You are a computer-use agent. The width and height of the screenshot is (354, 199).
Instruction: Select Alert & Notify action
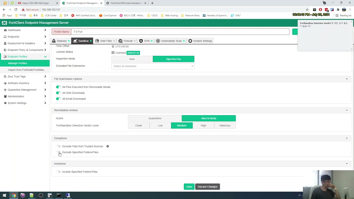pyautogui.click(x=209, y=118)
